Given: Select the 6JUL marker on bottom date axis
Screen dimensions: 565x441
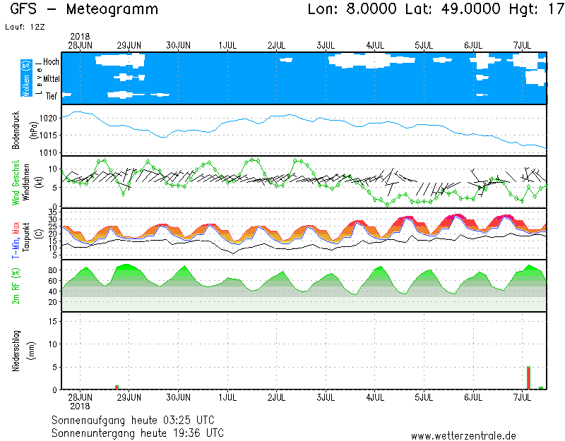Looking at the screenshot, I should point(473,398).
